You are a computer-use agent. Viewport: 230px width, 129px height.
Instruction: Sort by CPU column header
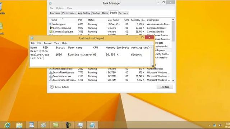tap(126, 20)
